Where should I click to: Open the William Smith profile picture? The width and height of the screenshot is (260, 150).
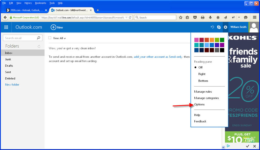coord(253,27)
